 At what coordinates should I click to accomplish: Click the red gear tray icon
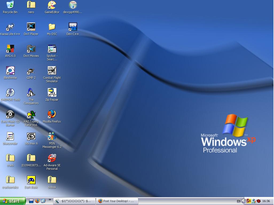(x=259, y=201)
